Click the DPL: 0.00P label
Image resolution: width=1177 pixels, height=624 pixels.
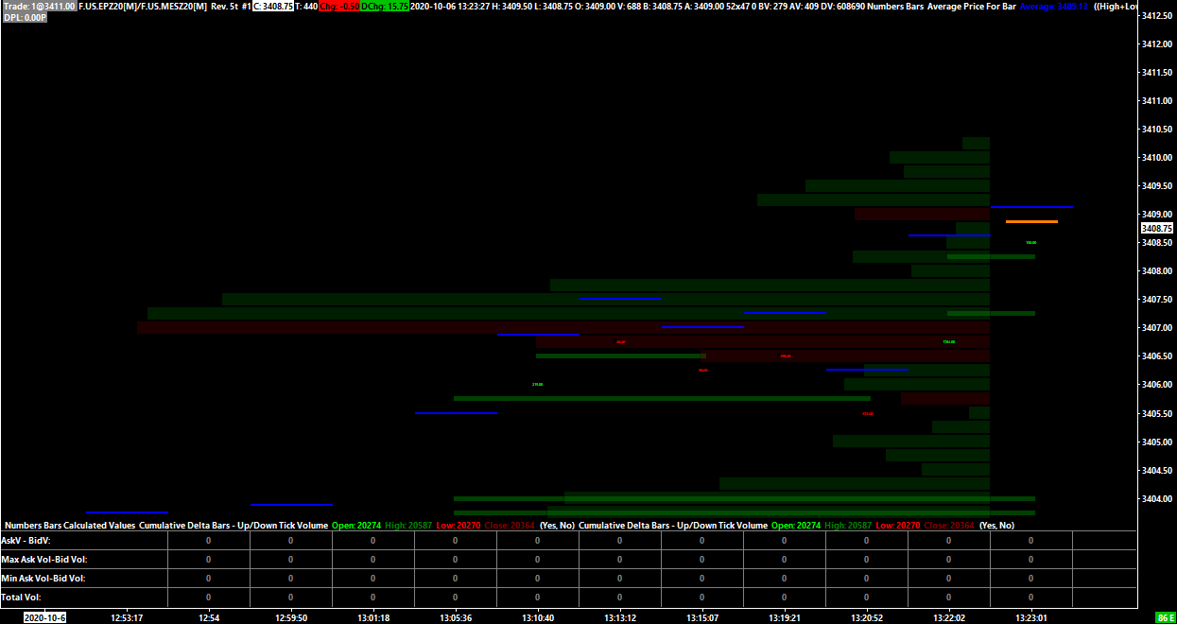pyautogui.click(x=25, y=17)
